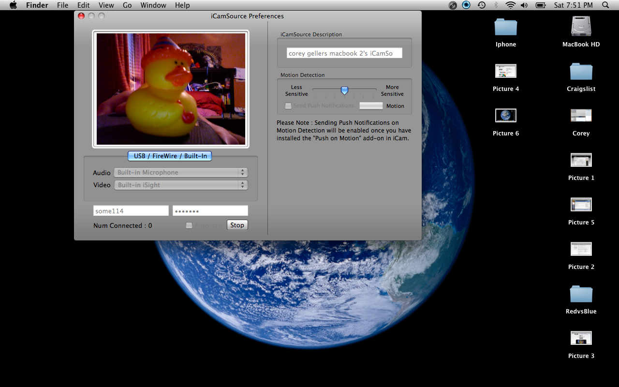Click the Motion level indicator bar
Image resolution: width=619 pixels, height=387 pixels.
point(371,105)
